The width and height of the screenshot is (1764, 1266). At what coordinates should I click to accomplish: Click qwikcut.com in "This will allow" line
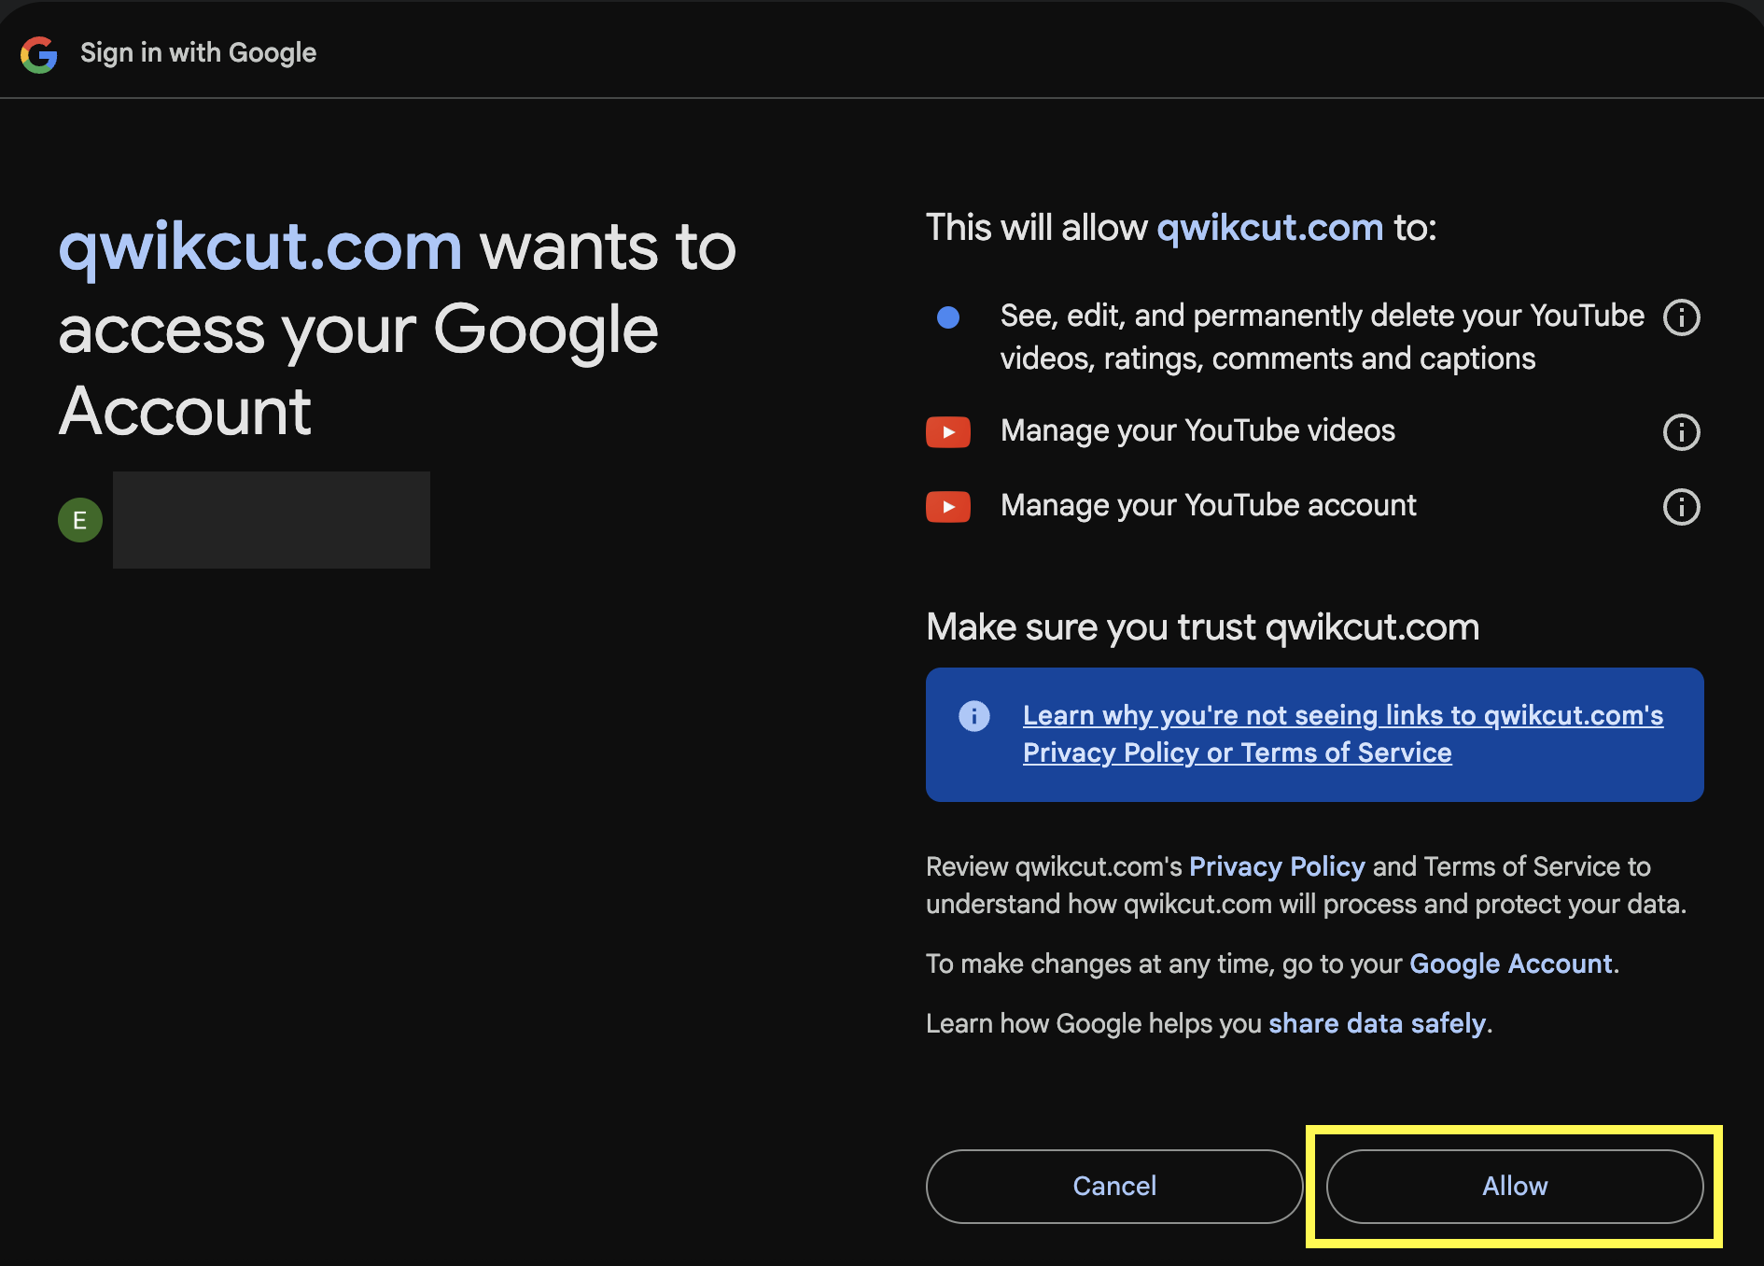point(1269,228)
